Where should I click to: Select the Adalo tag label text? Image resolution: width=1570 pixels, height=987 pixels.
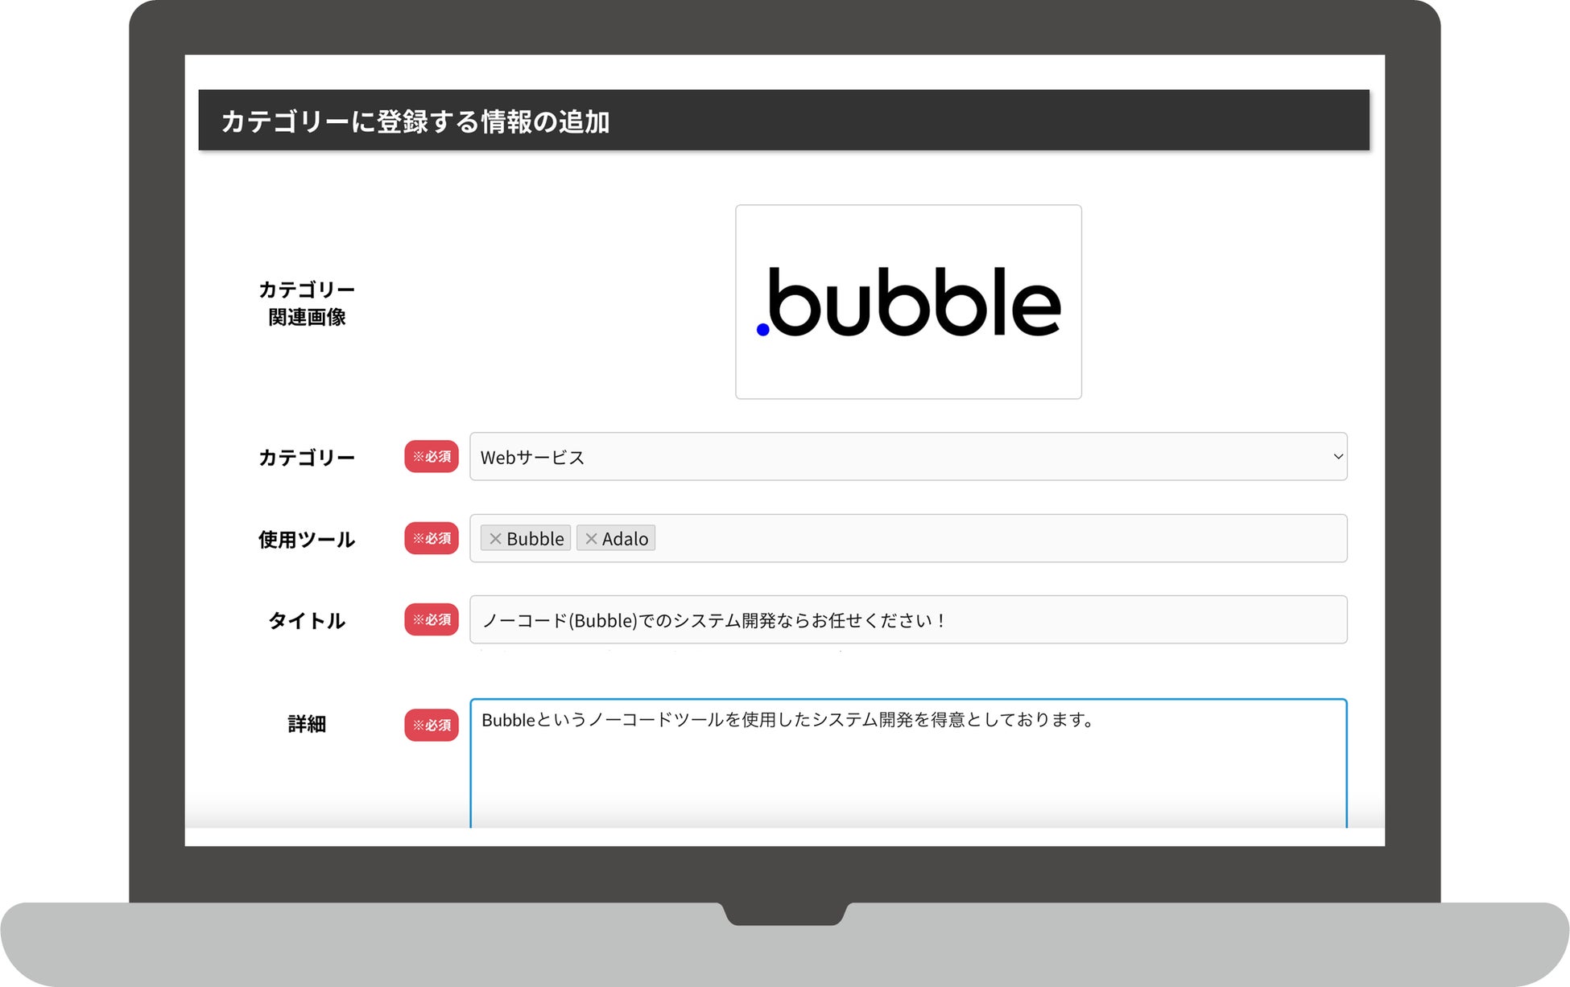point(625,539)
